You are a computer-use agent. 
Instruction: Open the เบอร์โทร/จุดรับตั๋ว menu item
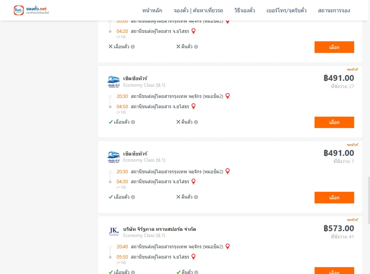coord(286,11)
